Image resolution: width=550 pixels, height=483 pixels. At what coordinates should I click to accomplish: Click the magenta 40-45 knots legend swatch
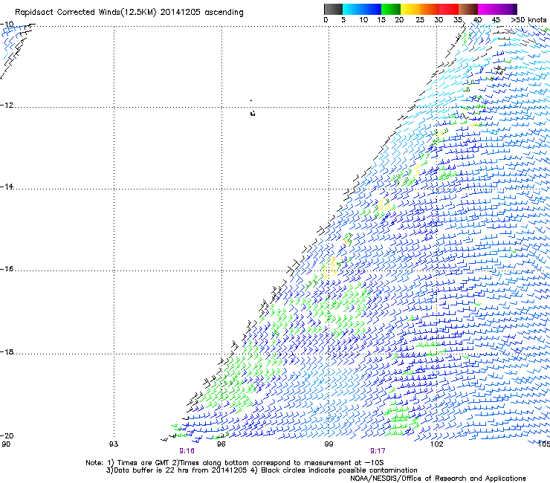pos(488,9)
